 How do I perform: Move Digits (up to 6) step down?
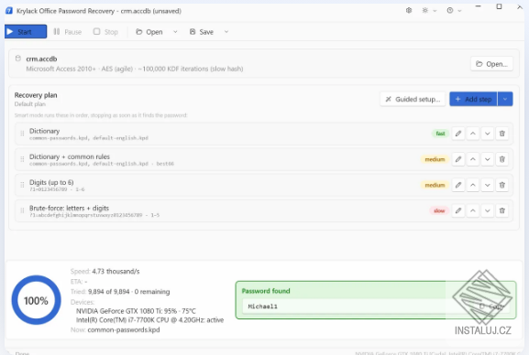tap(488, 185)
